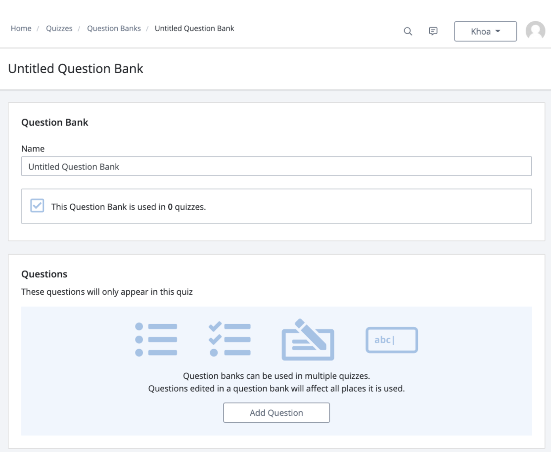Click the bulleted list question icon
Image resolution: width=551 pixels, height=452 pixels.
click(x=156, y=339)
